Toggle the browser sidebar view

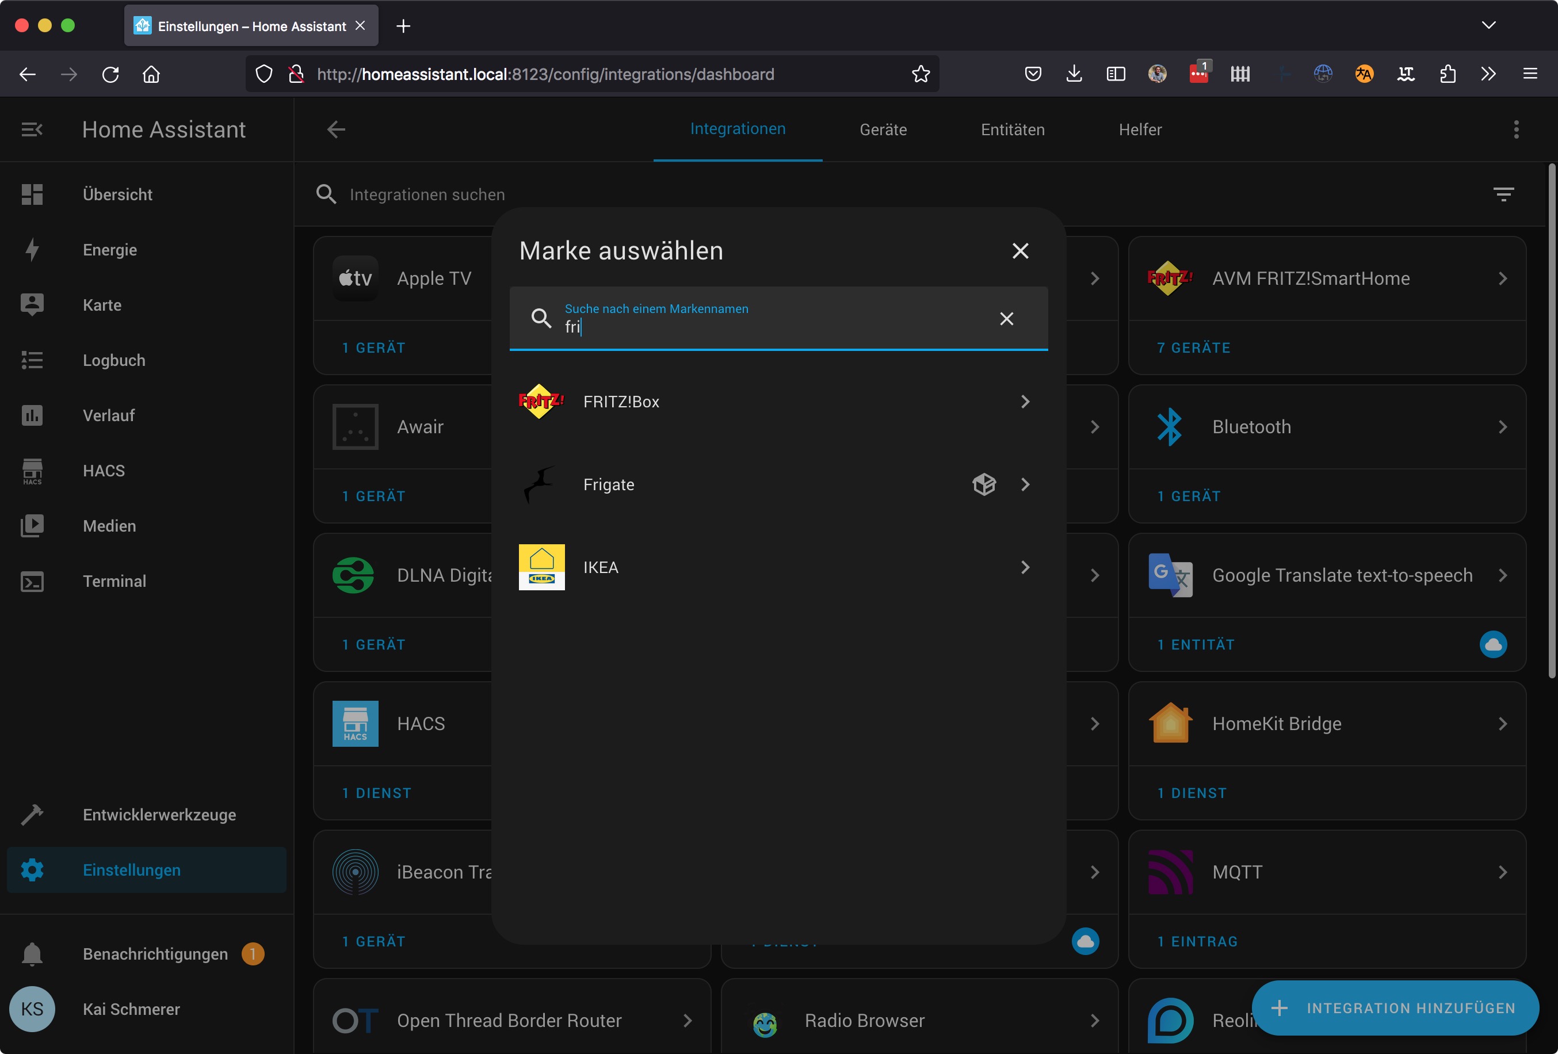click(1116, 74)
